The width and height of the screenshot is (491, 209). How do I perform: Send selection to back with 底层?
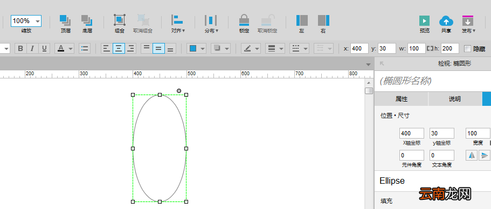[87, 20]
